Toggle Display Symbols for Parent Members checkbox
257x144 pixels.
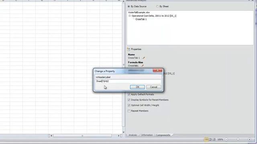point(129,100)
